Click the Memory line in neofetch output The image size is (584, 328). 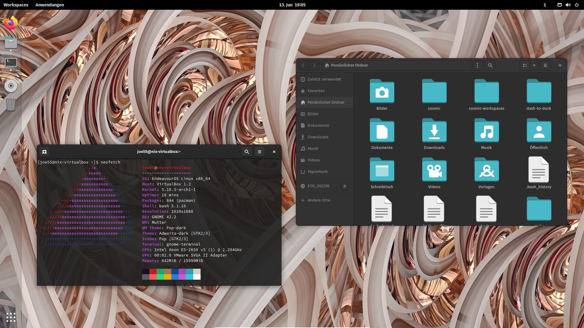click(x=173, y=261)
